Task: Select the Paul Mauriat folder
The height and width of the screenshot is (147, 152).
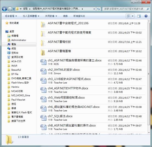Action: (16, 100)
